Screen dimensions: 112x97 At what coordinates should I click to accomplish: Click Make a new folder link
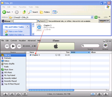pos(15,31)
